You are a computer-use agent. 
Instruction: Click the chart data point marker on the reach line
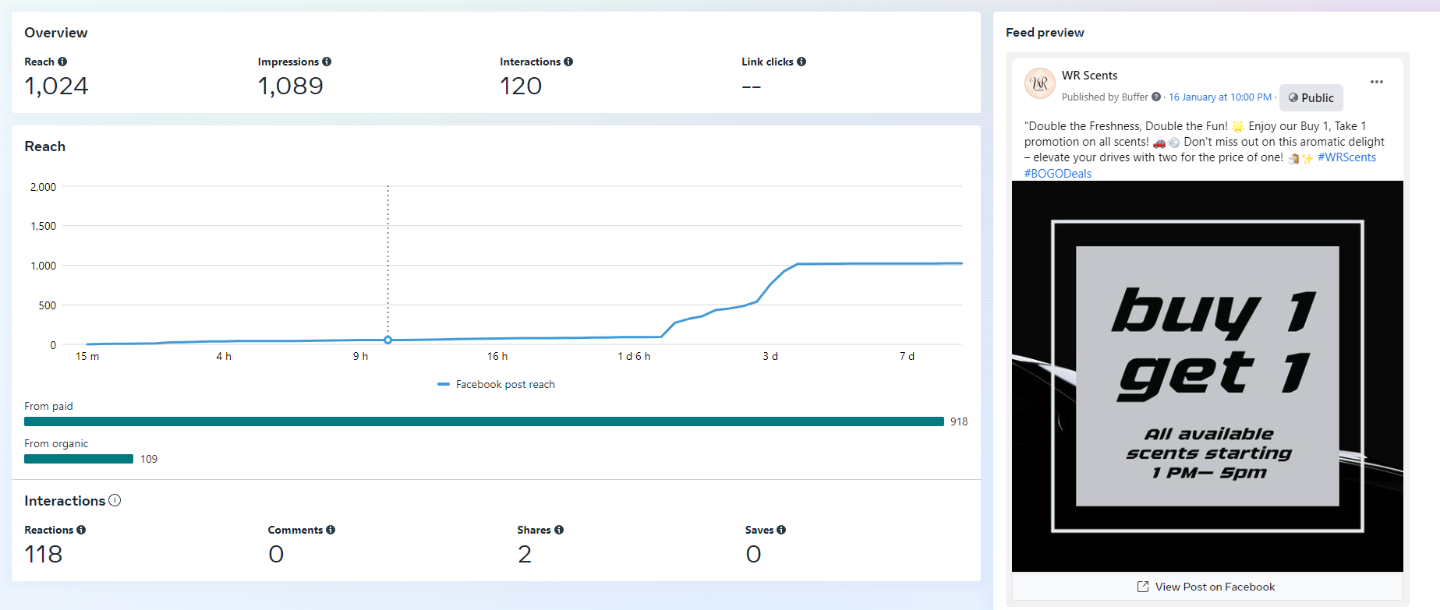[x=387, y=340]
